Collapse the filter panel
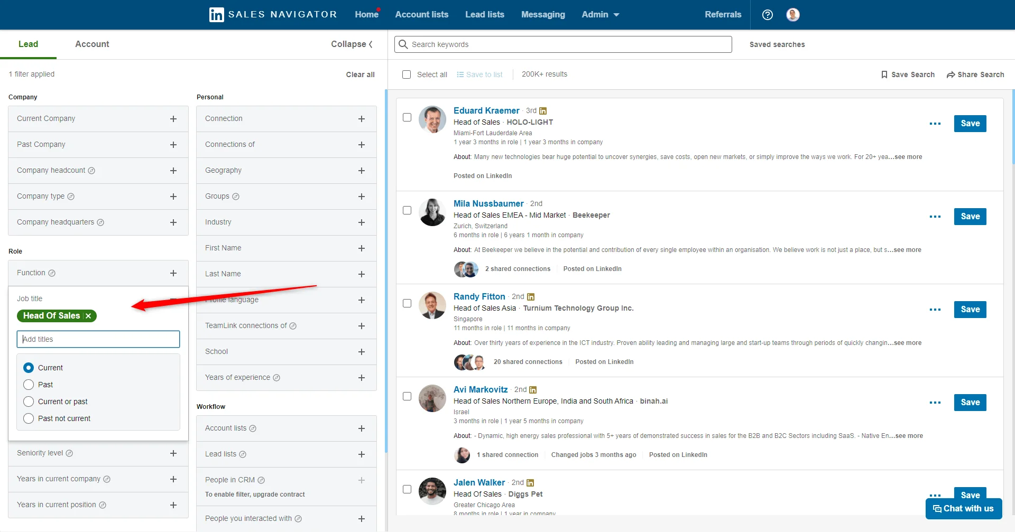 tap(352, 44)
